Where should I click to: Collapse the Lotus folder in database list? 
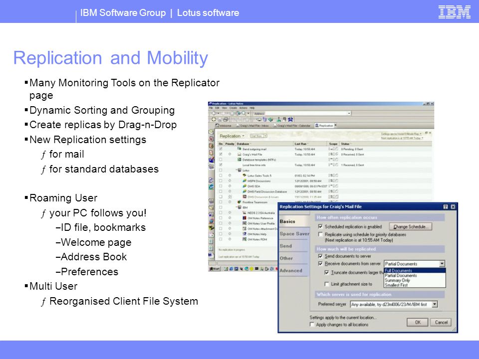pyautogui.click(x=237, y=170)
